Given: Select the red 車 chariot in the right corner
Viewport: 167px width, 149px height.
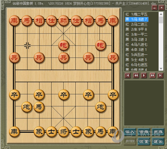Looking at the screenshot, I should tap(113, 21).
